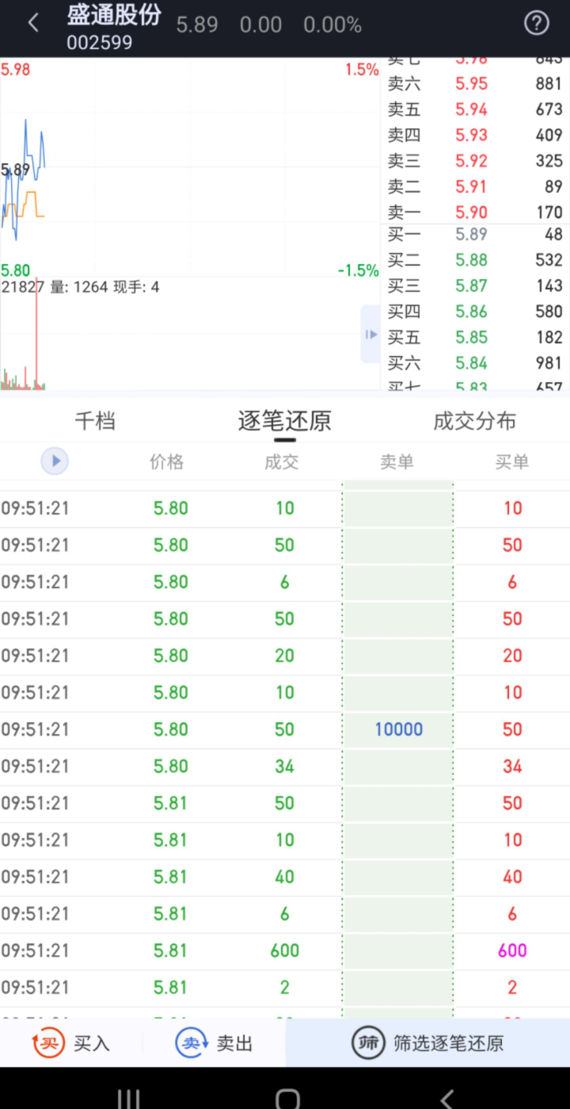570x1109 pixels.
Task: Collapse the order book panel handle
Action: [x=370, y=334]
